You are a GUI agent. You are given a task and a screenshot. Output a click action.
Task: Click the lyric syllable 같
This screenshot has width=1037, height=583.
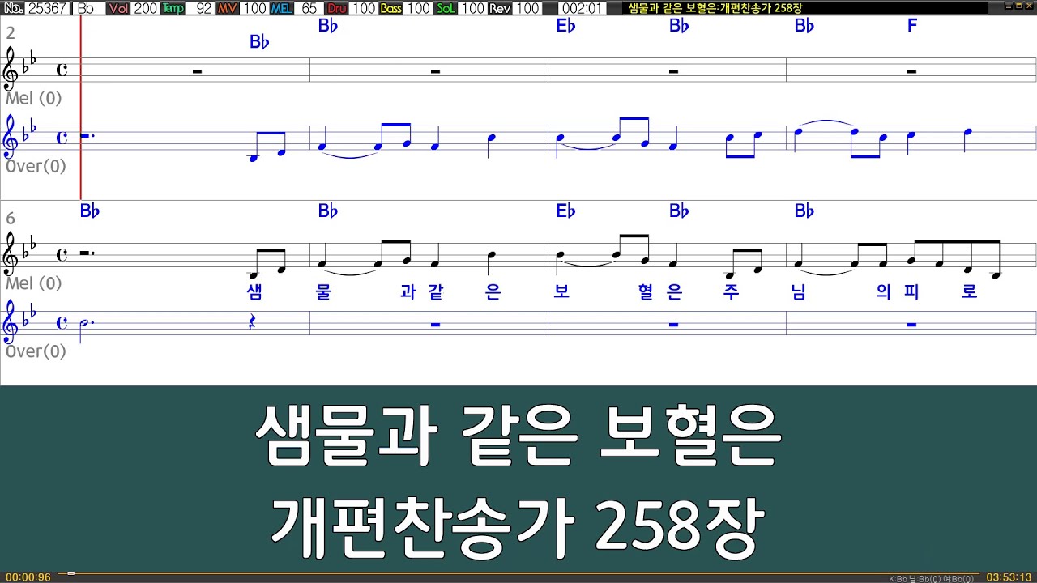point(436,291)
